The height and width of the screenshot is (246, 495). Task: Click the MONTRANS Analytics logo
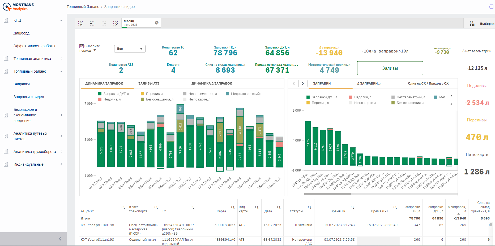[x=18, y=7]
